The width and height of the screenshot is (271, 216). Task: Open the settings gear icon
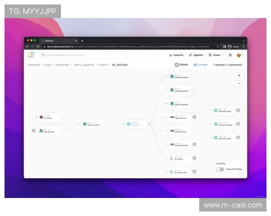point(230,55)
